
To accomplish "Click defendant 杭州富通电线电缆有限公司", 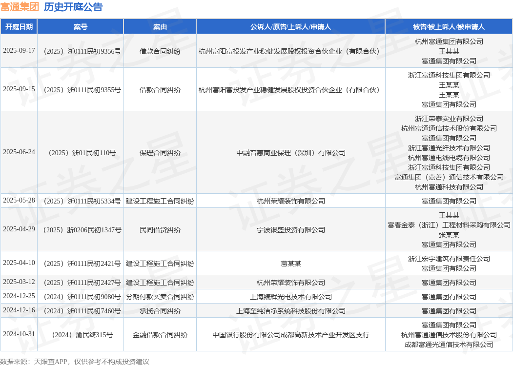I will pos(449,158).
